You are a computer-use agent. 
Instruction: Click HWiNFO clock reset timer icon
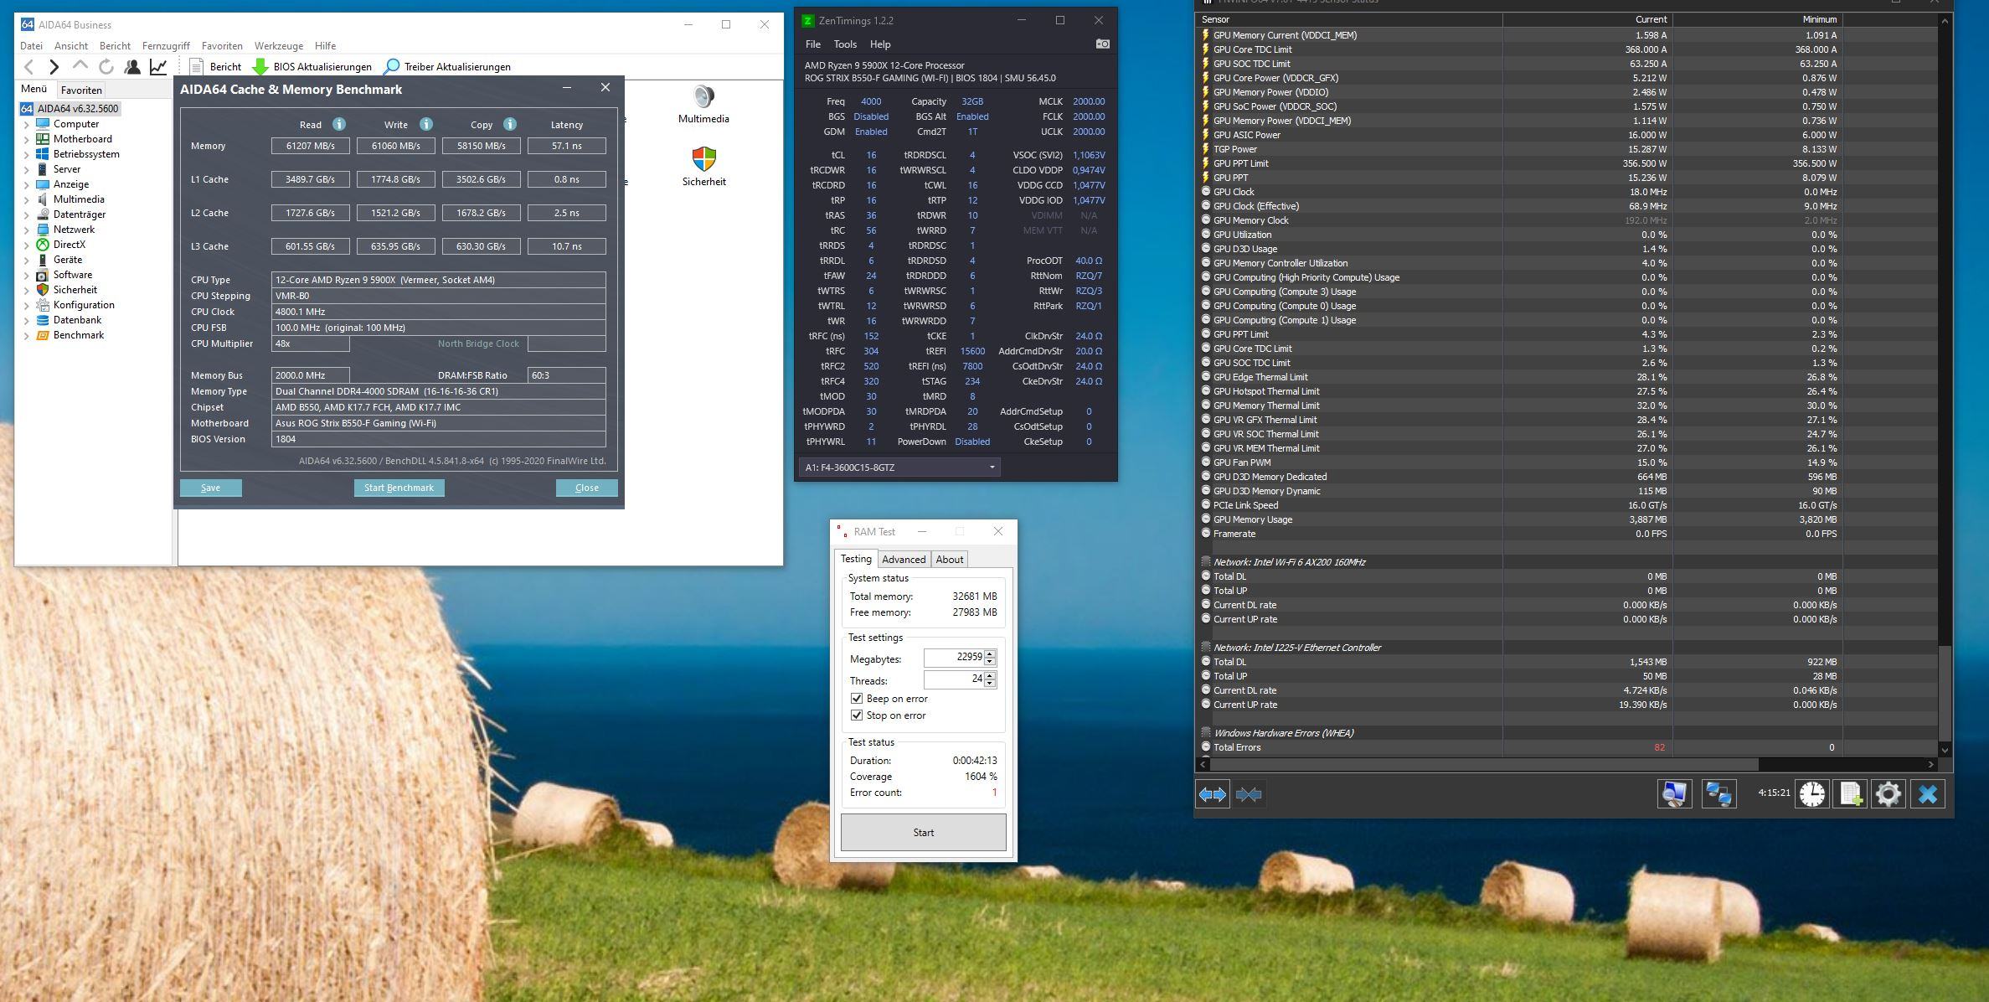(x=1812, y=794)
